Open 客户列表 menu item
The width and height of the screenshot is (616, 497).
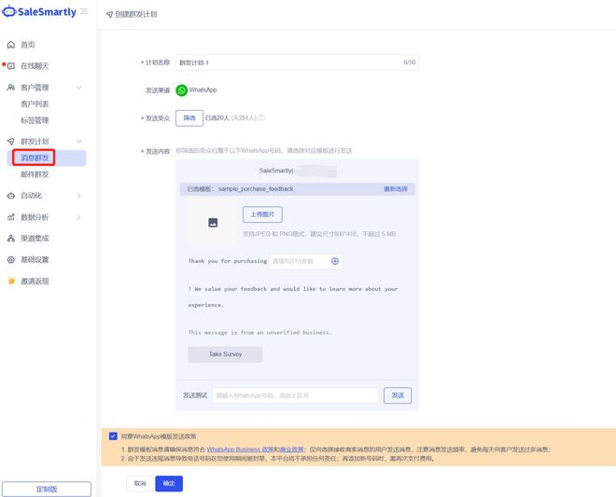(35, 104)
